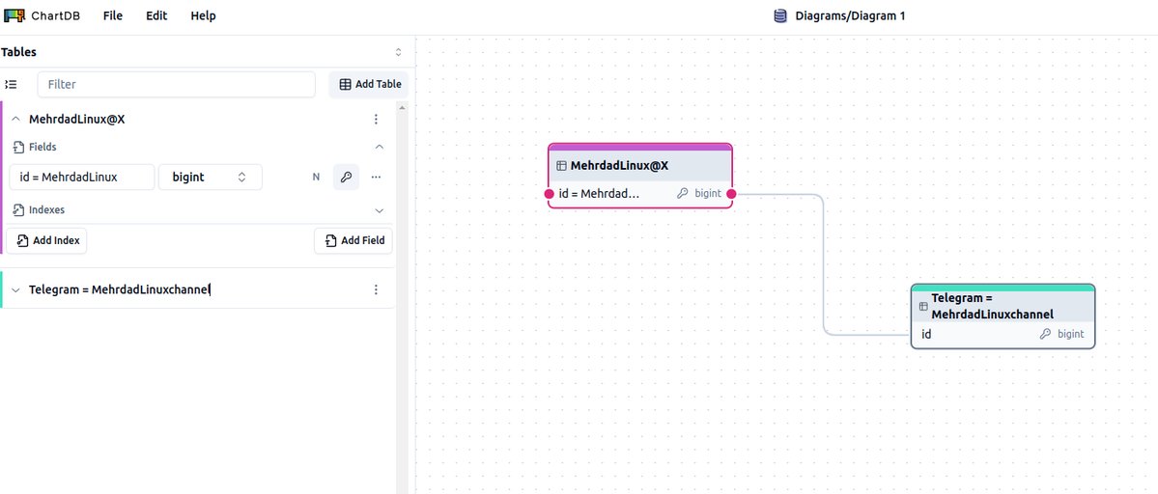Click the right connection handle of the MehrdadLinux@X node
This screenshot has height=494, width=1158.
click(x=731, y=194)
